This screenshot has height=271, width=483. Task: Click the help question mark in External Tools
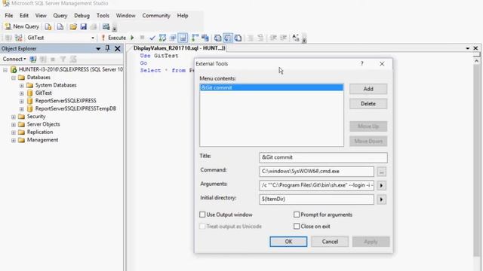pos(362,63)
